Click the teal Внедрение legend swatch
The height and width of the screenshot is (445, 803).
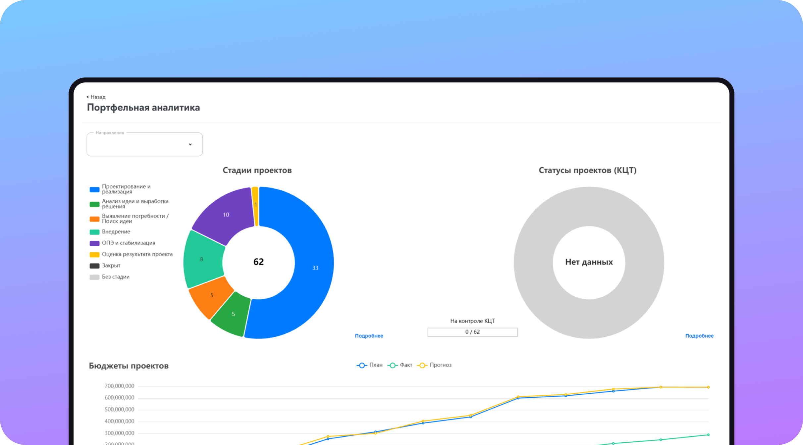pyautogui.click(x=94, y=232)
